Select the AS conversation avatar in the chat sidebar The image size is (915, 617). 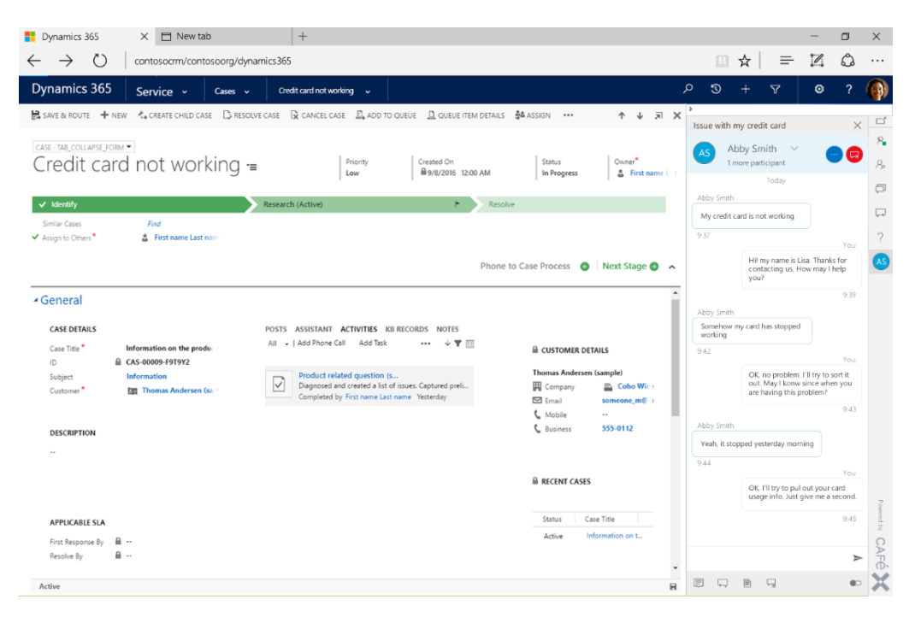click(881, 261)
